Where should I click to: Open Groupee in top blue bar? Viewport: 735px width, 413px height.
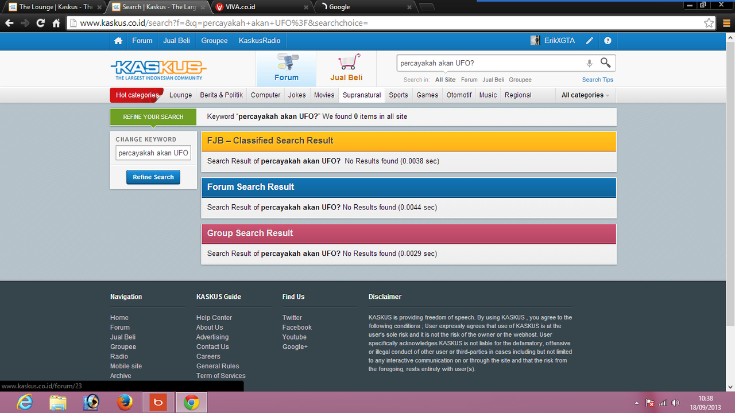[214, 41]
